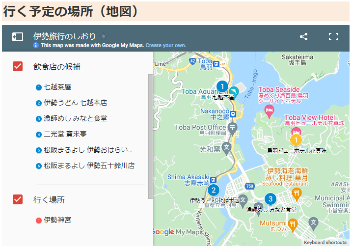Click Mutsumi restaurant pin icon
This screenshot has height=249, width=352.
pos(293,225)
